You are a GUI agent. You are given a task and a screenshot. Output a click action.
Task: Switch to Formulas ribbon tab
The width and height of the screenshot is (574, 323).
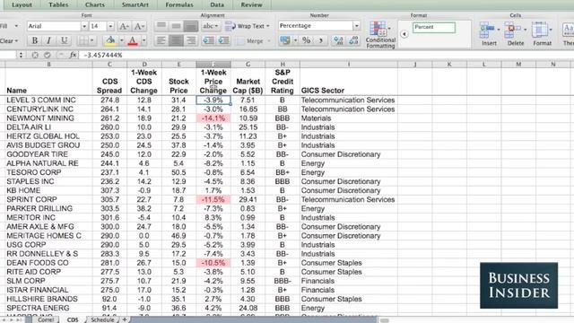(179, 4)
